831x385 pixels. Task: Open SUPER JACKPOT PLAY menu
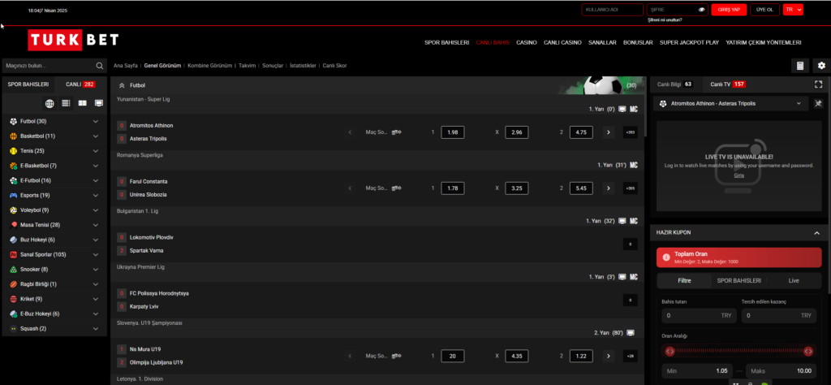(689, 42)
